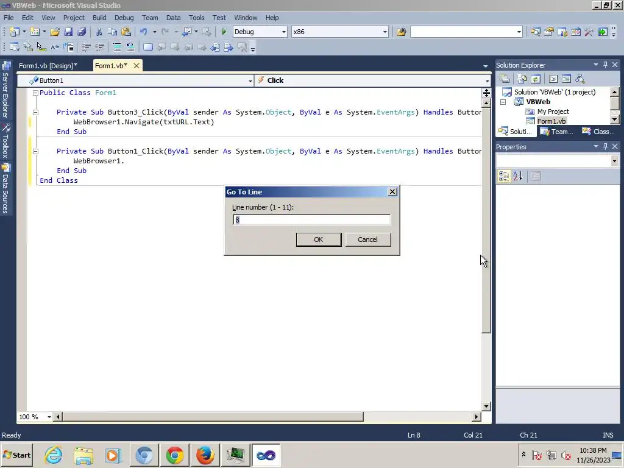
Task: Open the Build menu
Action: pos(99,18)
